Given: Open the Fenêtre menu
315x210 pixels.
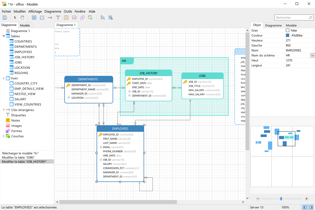Looking at the screenshot, I should pyautogui.click(x=80, y=11).
